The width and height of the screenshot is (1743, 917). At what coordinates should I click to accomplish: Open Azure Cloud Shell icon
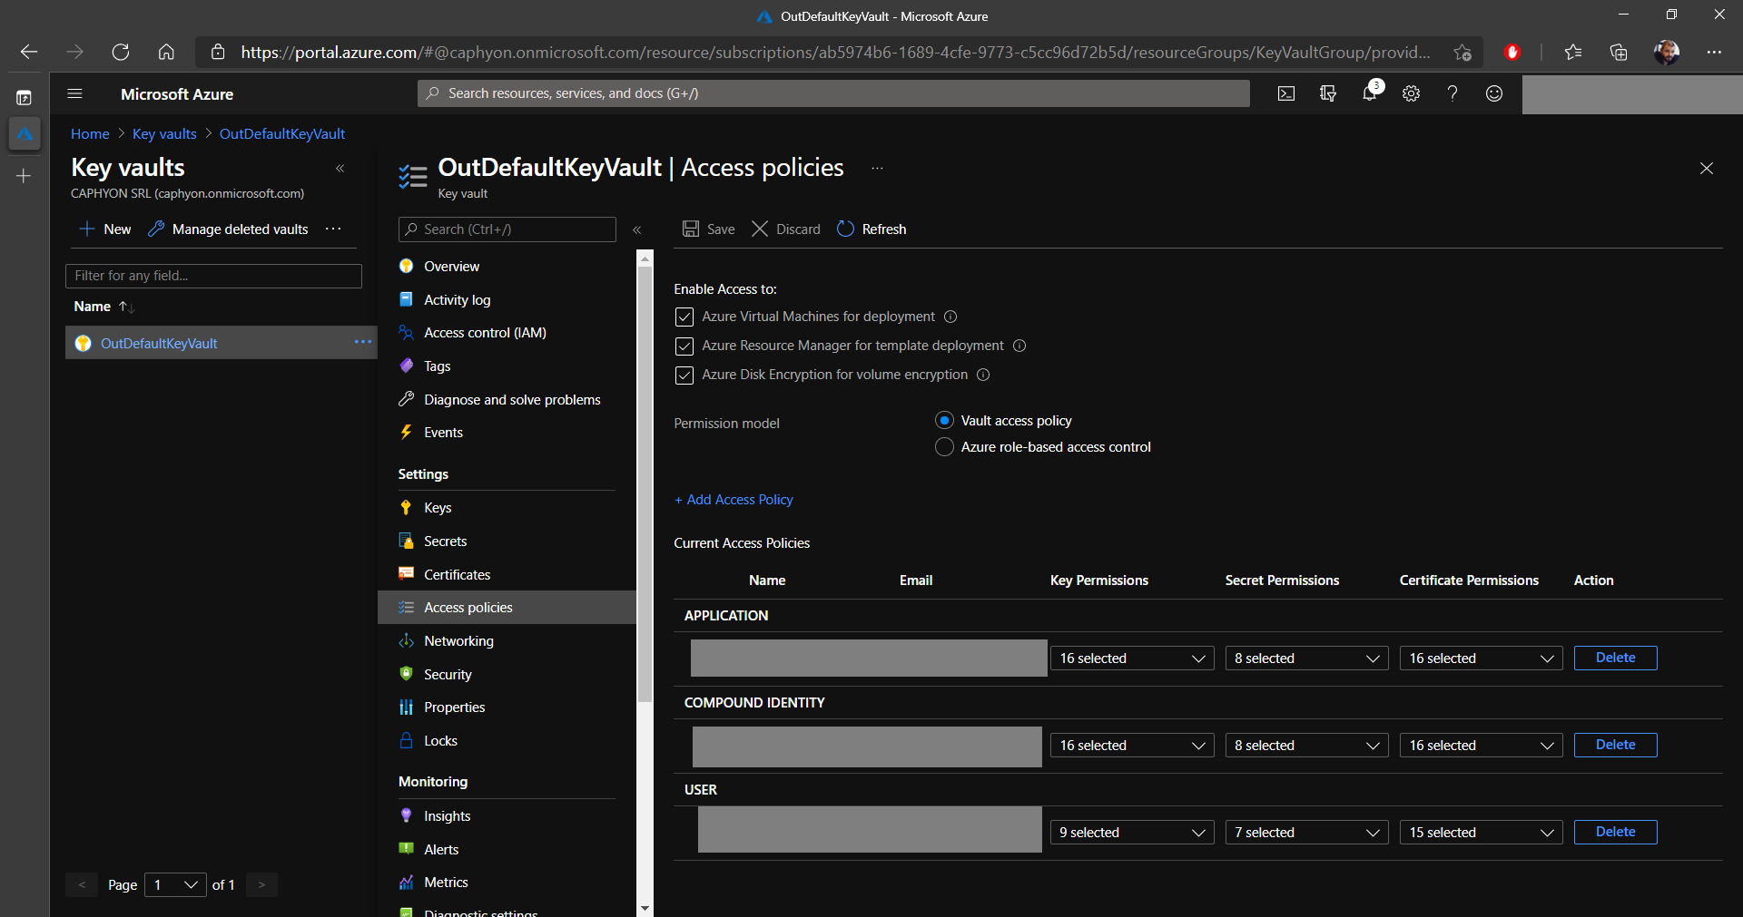[1286, 93]
